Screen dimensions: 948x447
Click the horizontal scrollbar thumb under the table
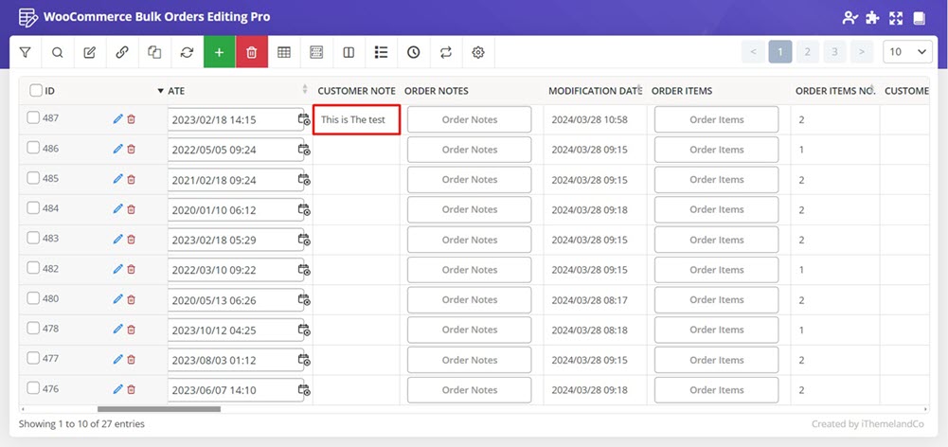[x=159, y=409]
